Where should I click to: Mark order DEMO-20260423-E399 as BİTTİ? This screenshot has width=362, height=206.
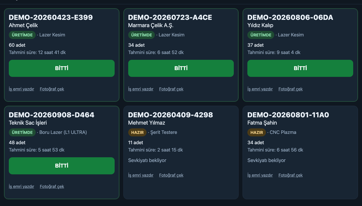pyautogui.click(x=62, y=68)
